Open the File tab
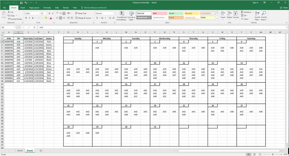This screenshot has width=289, height=156. [4, 8]
